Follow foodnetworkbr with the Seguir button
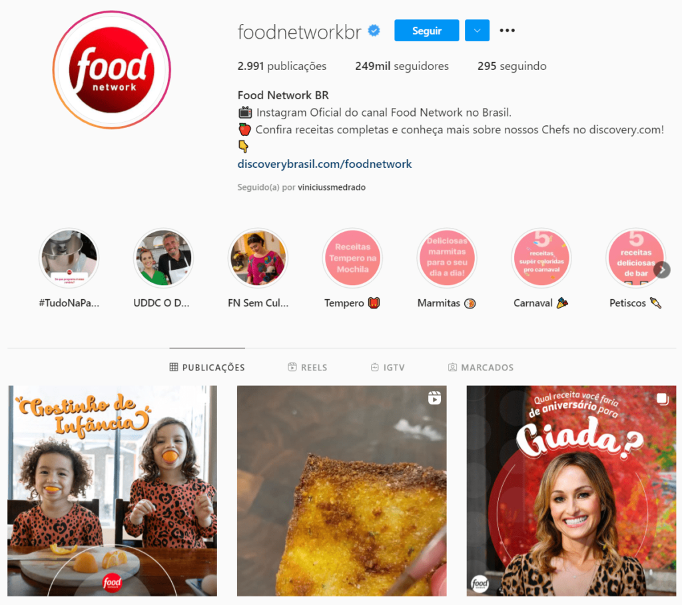The height and width of the screenshot is (605, 682). [427, 31]
